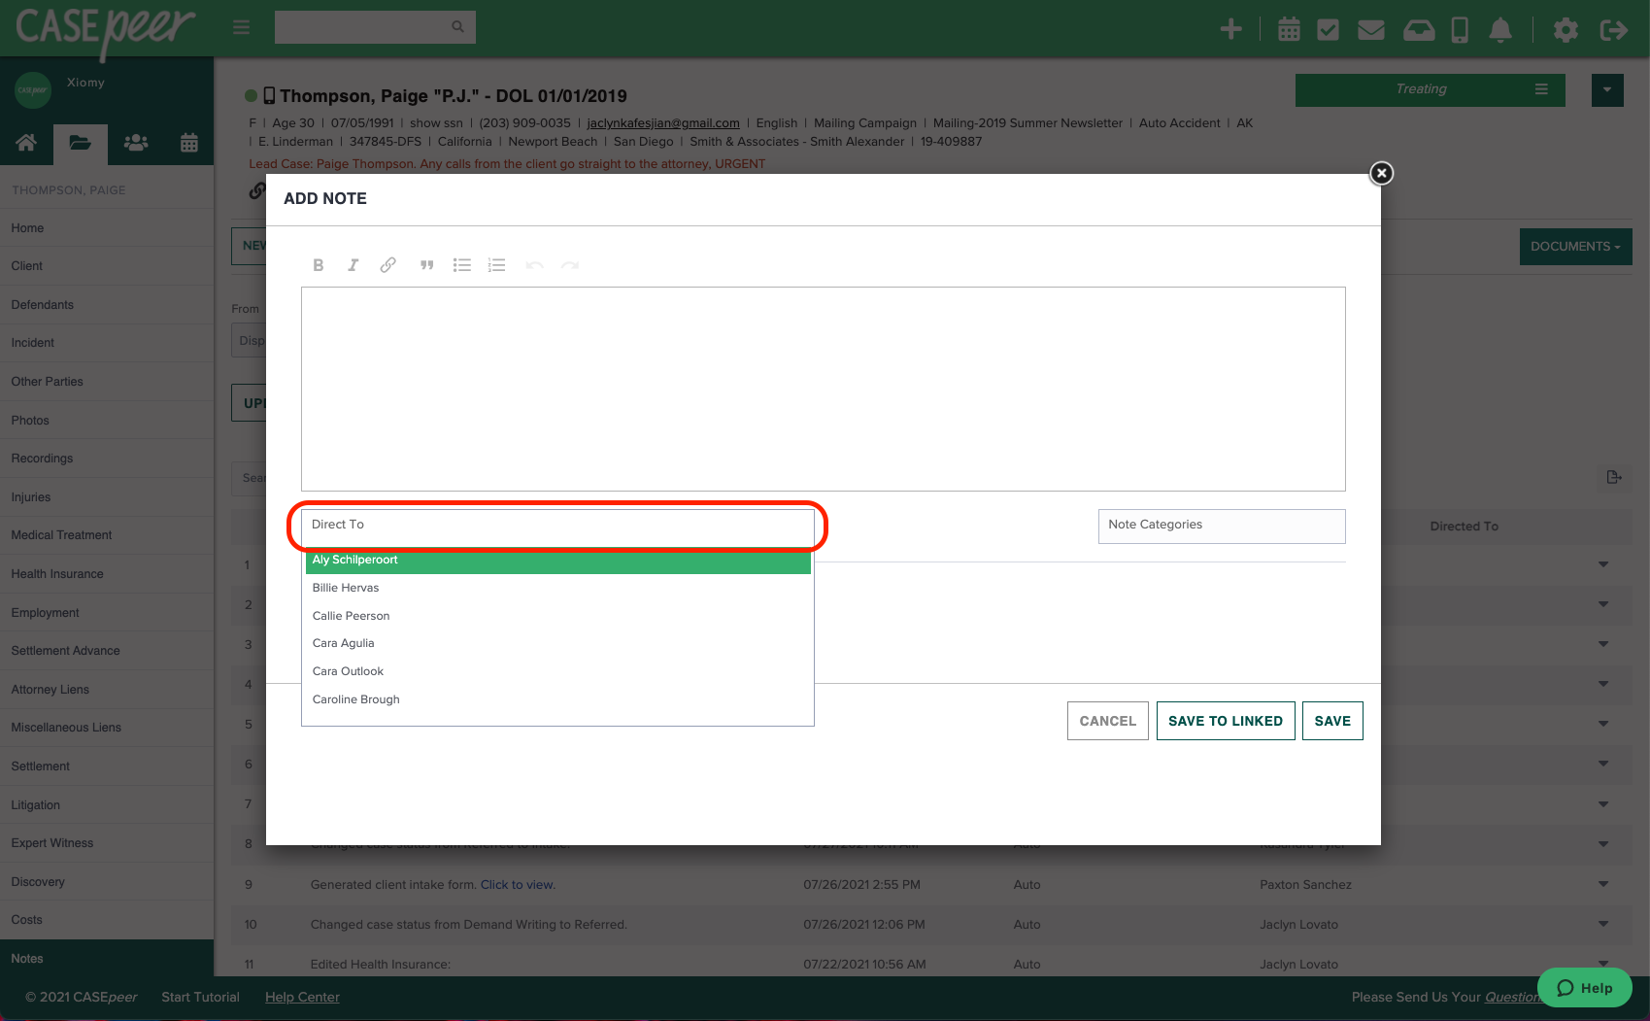Open Defendants in sidebar

[x=107, y=305]
